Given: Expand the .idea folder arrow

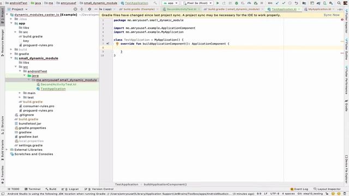Looking at the screenshot, I should pyautogui.click(x=11, y=19).
